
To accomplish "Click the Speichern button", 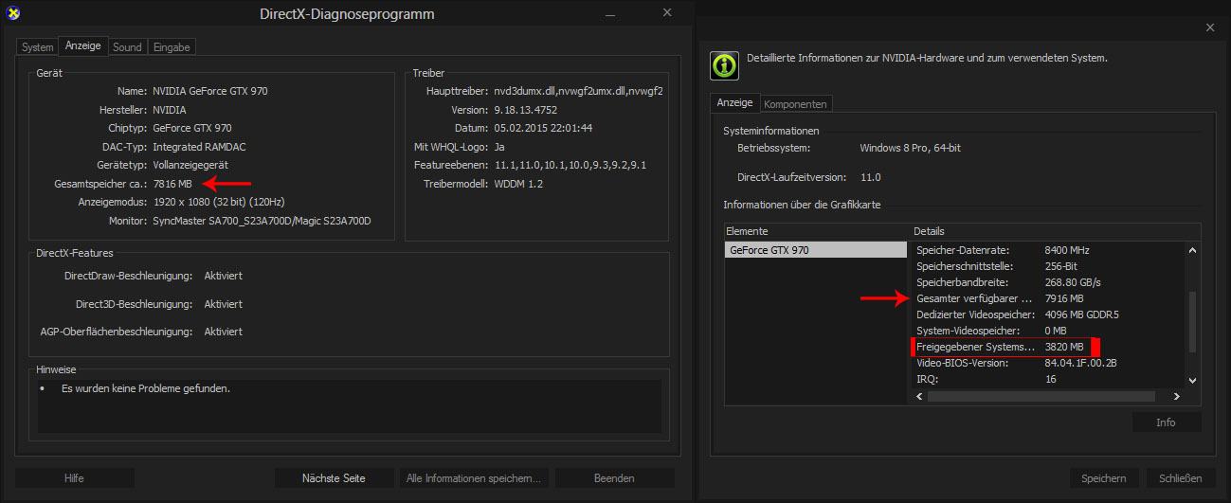I will [1104, 478].
